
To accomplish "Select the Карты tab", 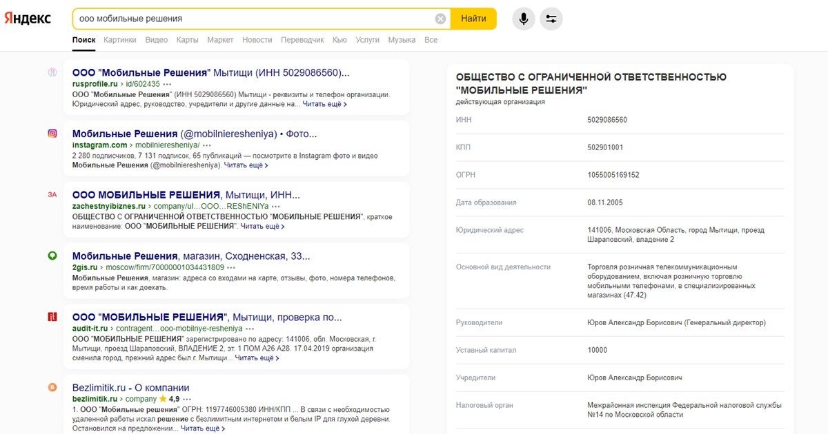I will [187, 40].
